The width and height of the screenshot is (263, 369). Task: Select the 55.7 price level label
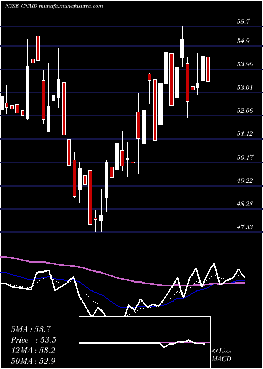click(x=243, y=22)
